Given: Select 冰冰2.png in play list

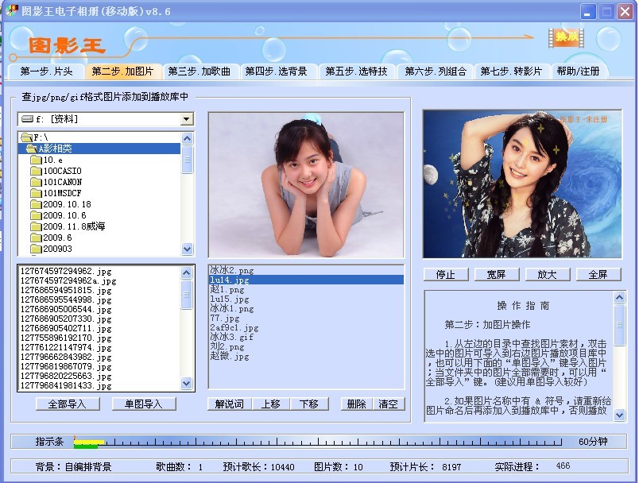Looking at the screenshot, I should pyautogui.click(x=232, y=270).
